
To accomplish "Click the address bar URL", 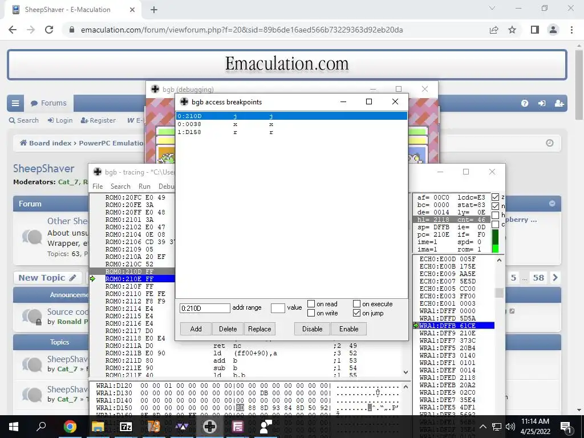I will click(242, 30).
